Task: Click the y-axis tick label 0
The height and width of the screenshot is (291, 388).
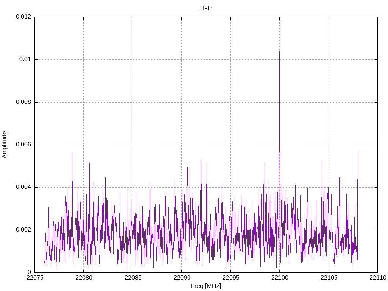Action: point(30,272)
